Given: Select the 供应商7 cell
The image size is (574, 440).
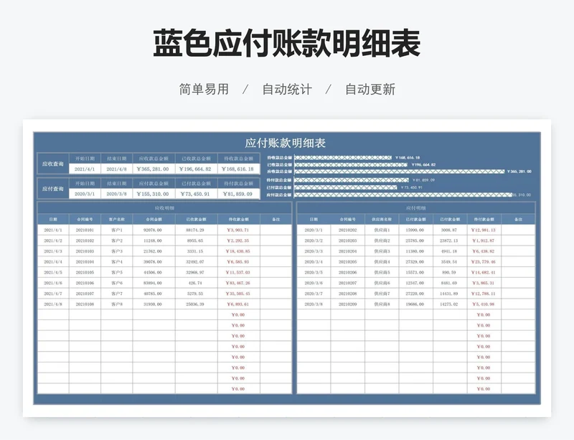Looking at the screenshot, I should [382, 294].
